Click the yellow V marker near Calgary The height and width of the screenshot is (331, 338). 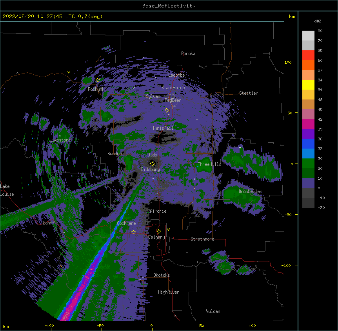pos(168,230)
